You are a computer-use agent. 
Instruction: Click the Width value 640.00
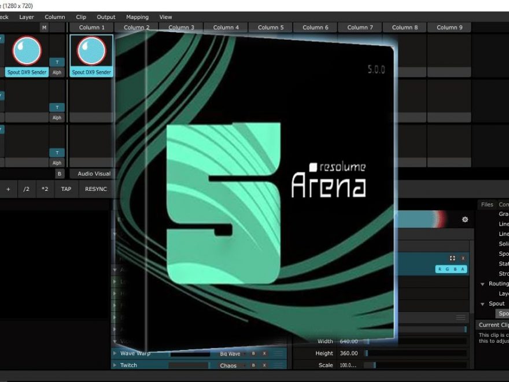pyautogui.click(x=349, y=341)
